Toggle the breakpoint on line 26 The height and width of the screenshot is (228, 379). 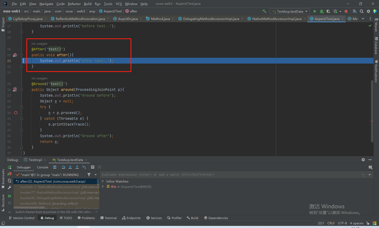(x=15, y=90)
